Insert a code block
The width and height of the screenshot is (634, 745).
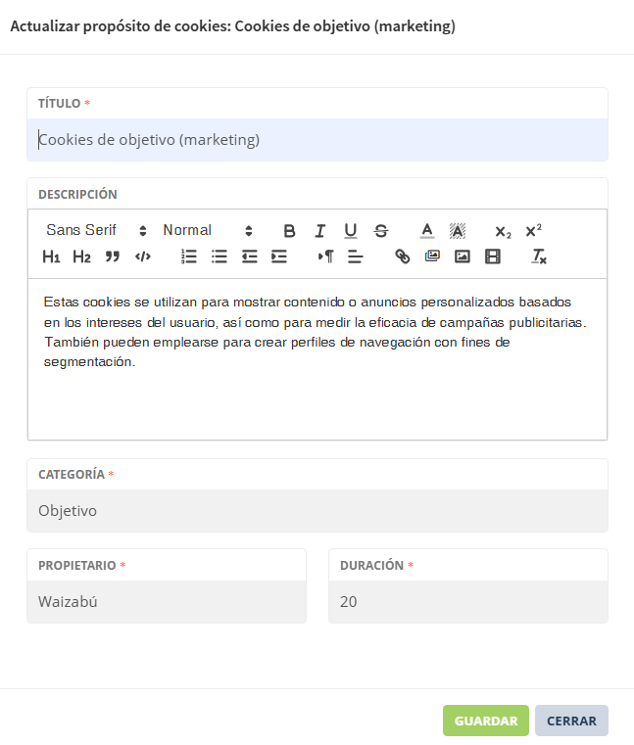tap(143, 256)
